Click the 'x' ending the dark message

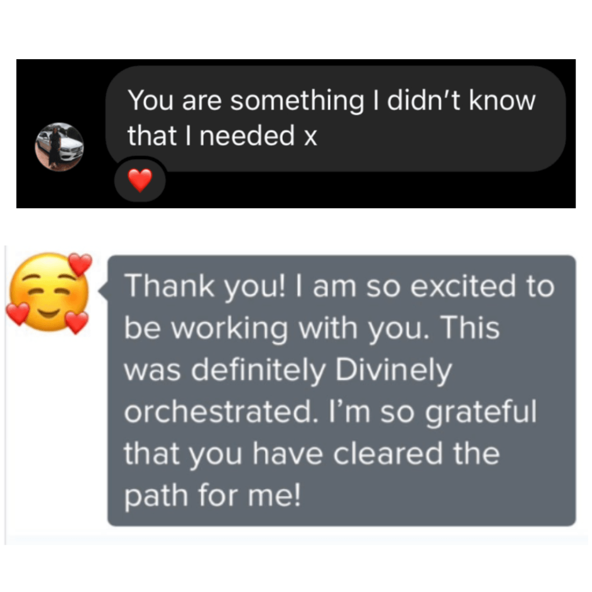click(310, 136)
